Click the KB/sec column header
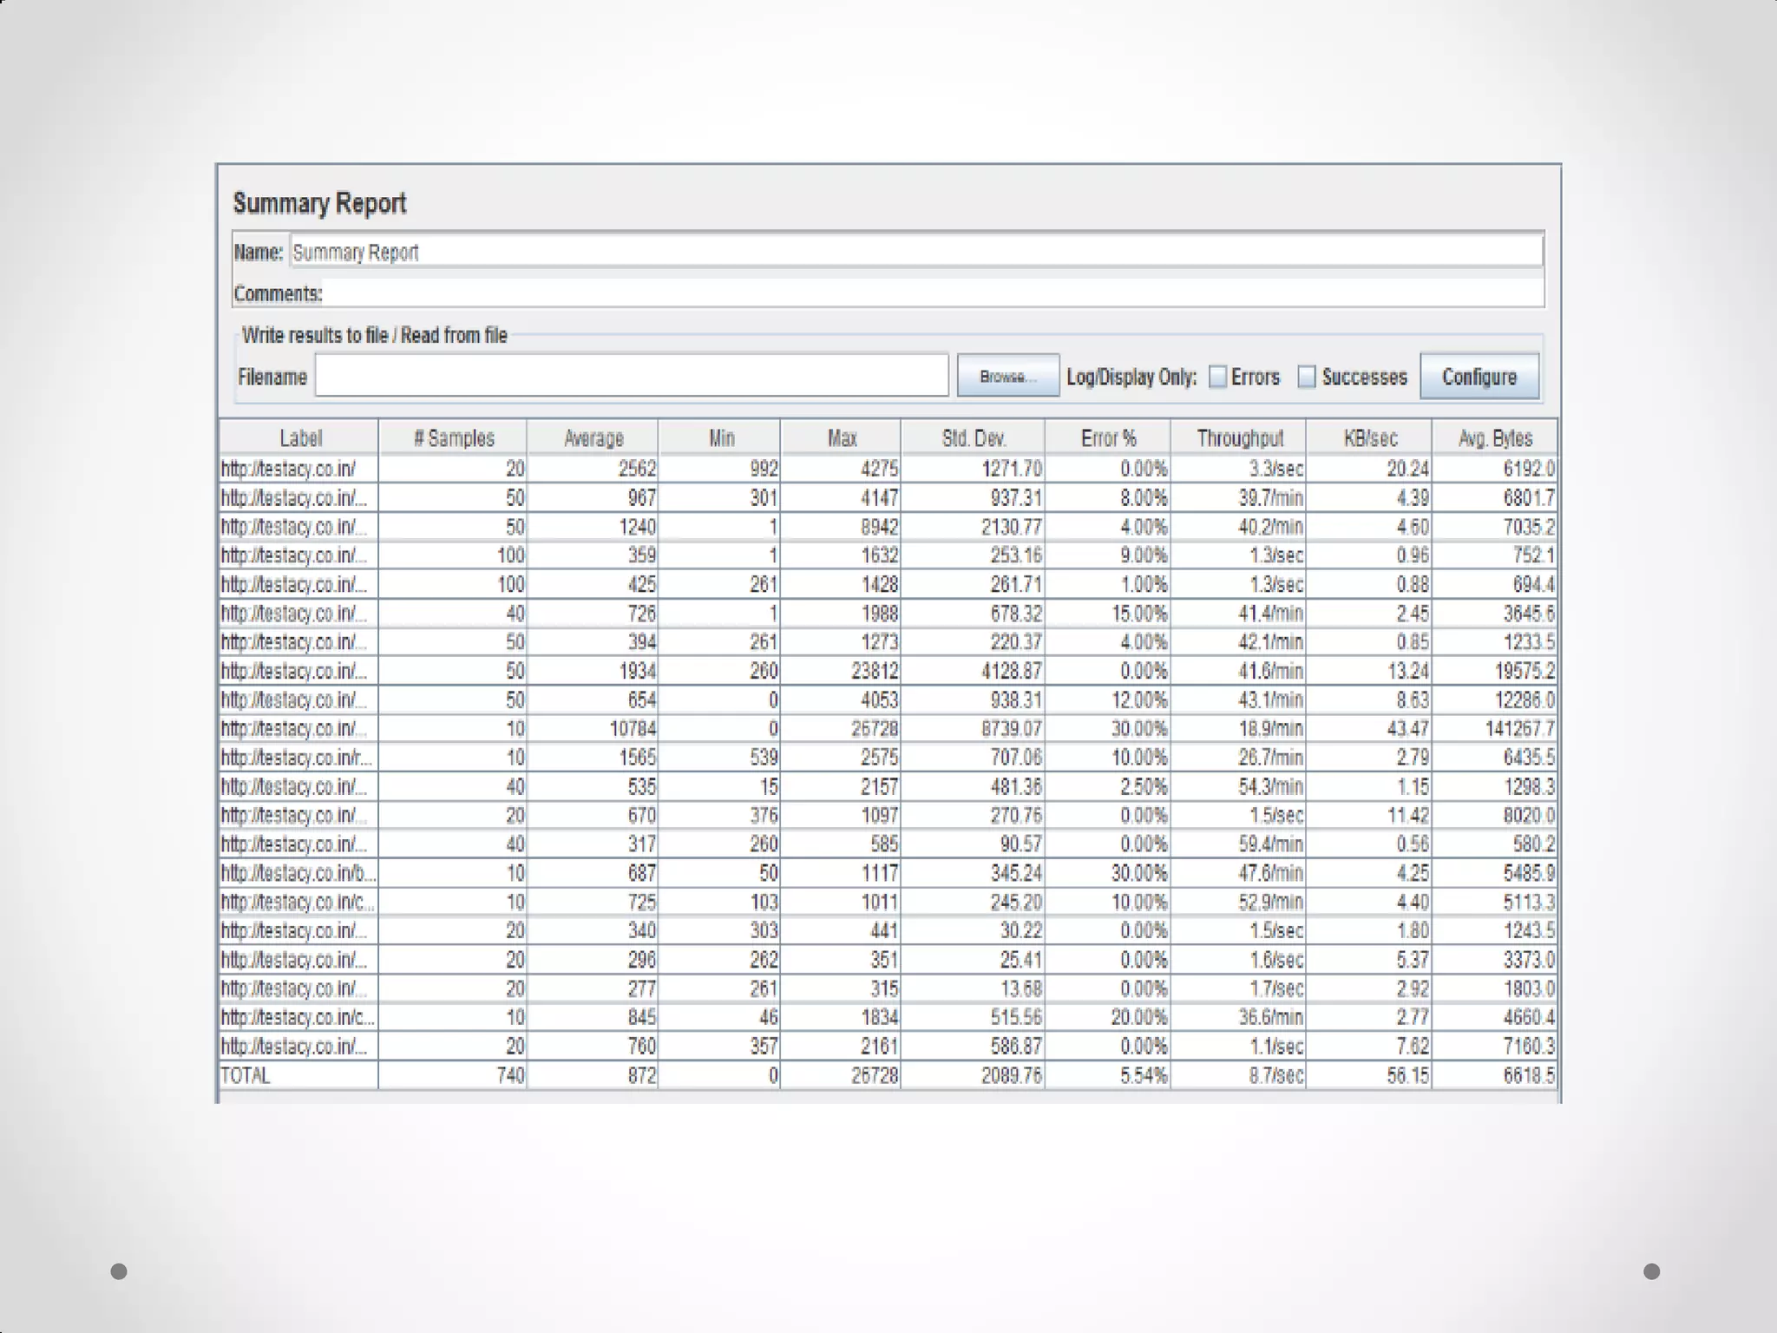 (x=1370, y=437)
